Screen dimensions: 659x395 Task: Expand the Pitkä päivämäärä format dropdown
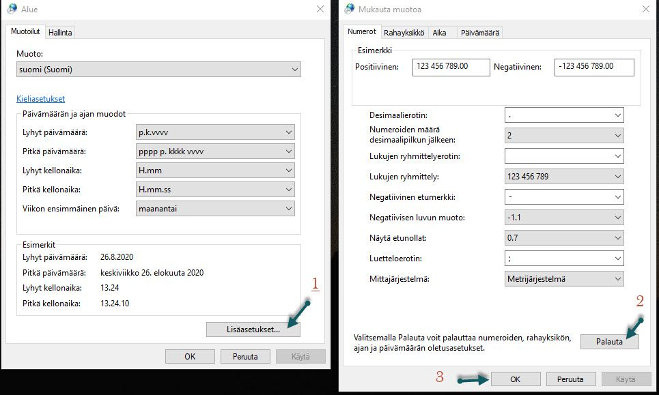215,151
